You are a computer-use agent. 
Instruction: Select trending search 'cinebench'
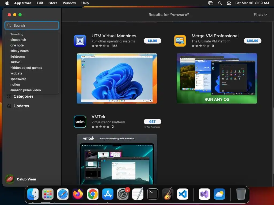(18, 40)
